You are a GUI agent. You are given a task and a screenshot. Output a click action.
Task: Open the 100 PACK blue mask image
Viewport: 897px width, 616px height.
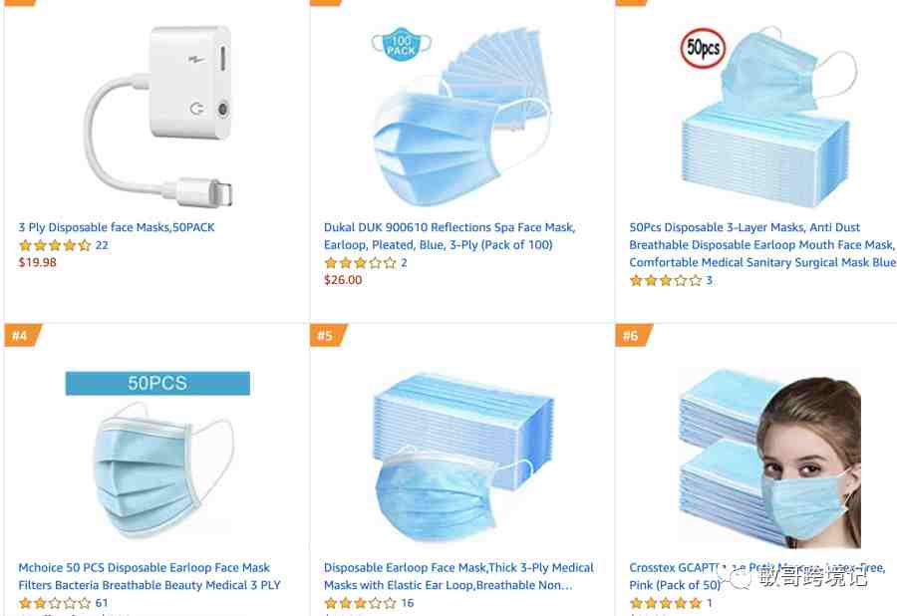(461, 117)
